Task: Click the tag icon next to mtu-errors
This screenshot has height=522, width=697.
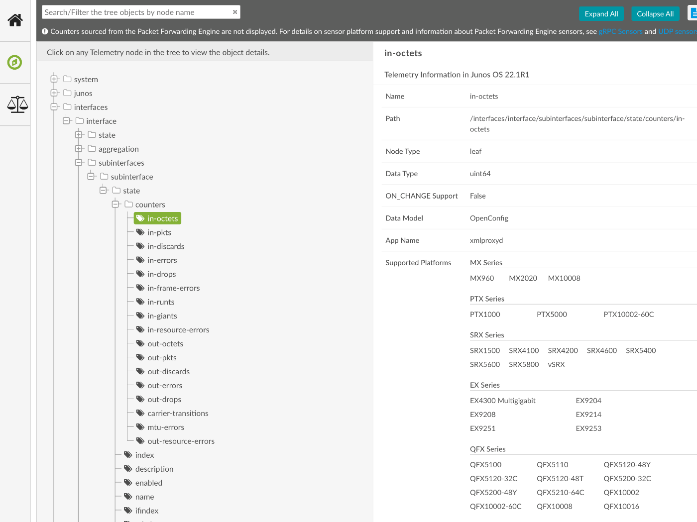Action: click(x=140, y=427)
